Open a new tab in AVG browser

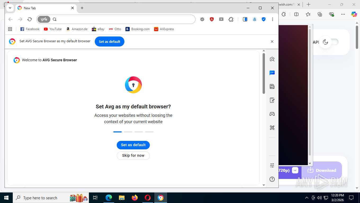pos(82,8)
